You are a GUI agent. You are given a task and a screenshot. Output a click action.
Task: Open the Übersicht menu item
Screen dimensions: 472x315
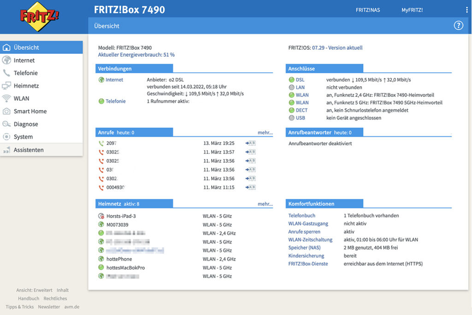[x=41, y=48]
